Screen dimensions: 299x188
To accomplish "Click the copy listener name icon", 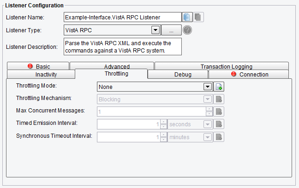I will click(x=187, y=17).
